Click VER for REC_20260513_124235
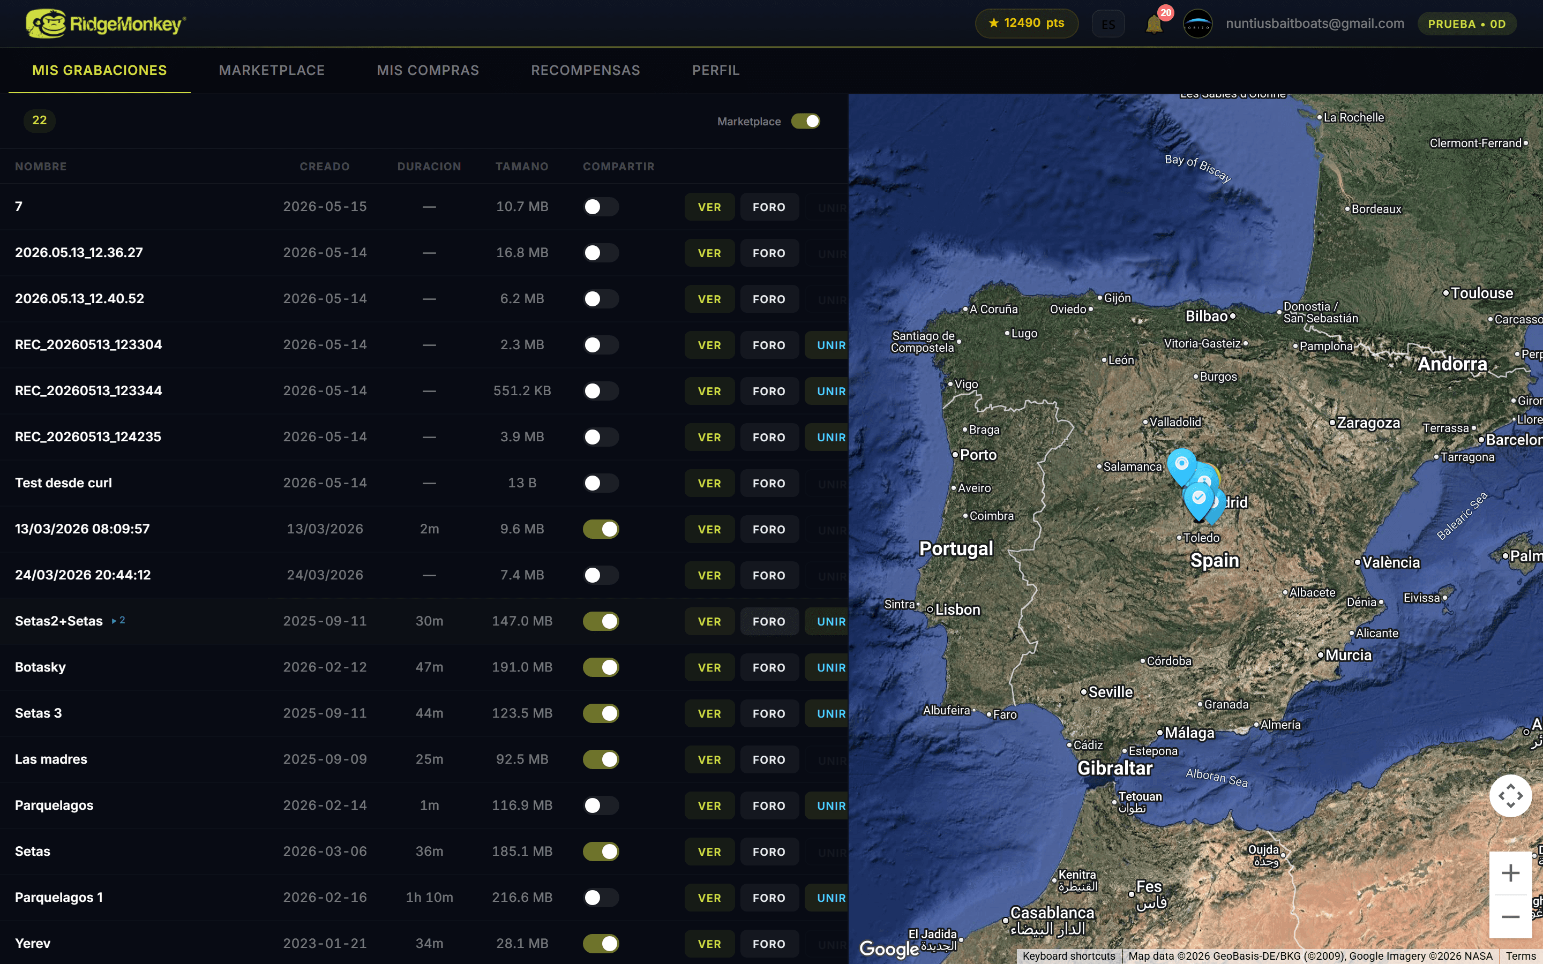1543x964 pixels. (709, 438)
